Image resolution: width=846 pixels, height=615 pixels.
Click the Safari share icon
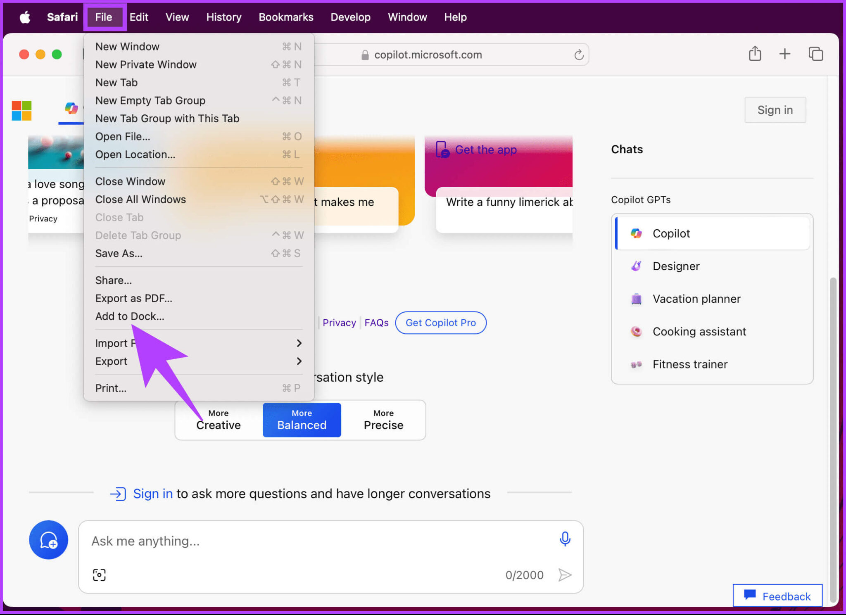coord(755,54)
